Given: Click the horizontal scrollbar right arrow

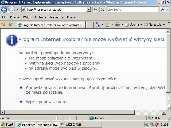Looking at the screenshot, I should (164, 113).
